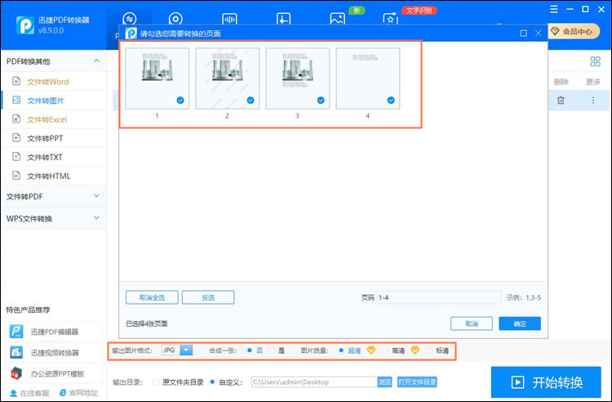Delete the file with trash icon
The image size is (612, 402).
561,100
